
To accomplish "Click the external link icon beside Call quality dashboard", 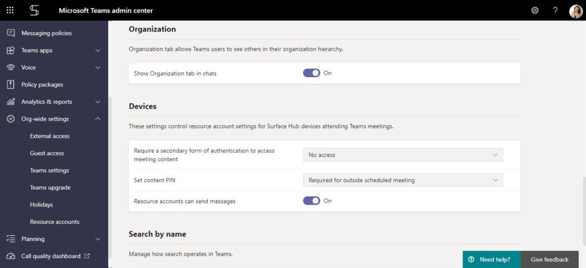I will pos(87,256).
